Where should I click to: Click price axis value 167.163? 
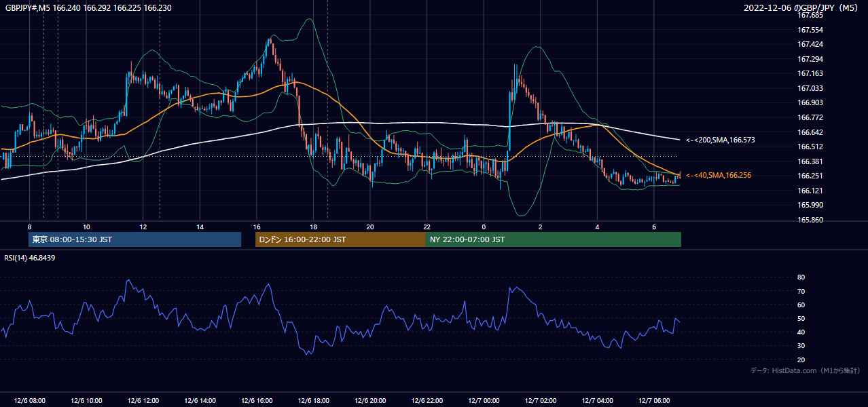810,73
